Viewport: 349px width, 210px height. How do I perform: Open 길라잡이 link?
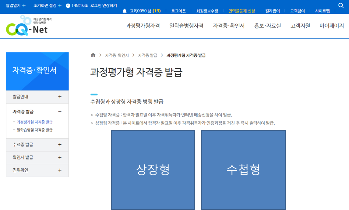click(x=273, y=11)
